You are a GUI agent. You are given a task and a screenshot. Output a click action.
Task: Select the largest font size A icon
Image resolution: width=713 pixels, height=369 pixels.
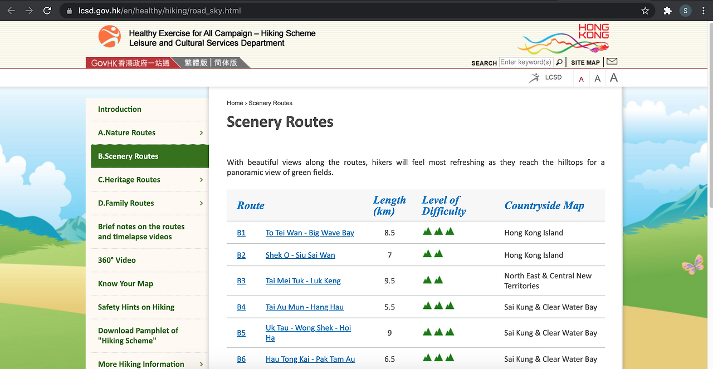pos(613,77)
